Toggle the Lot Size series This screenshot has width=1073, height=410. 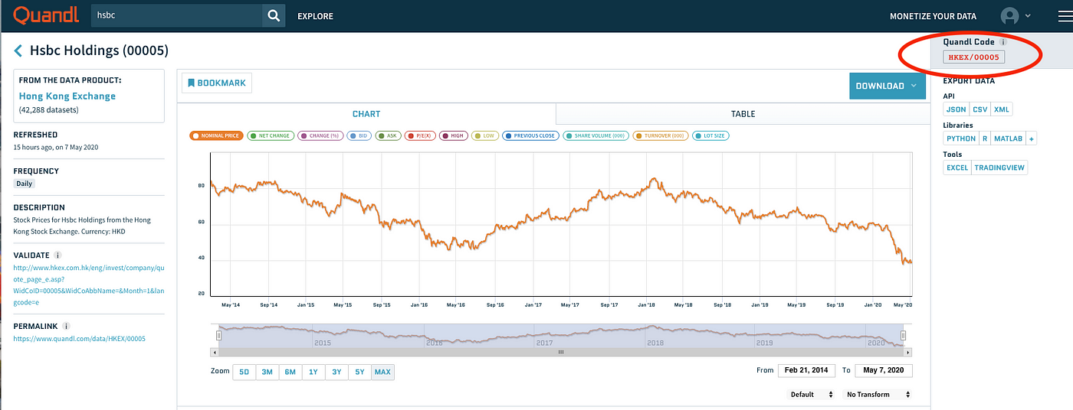tap(711, 135)
